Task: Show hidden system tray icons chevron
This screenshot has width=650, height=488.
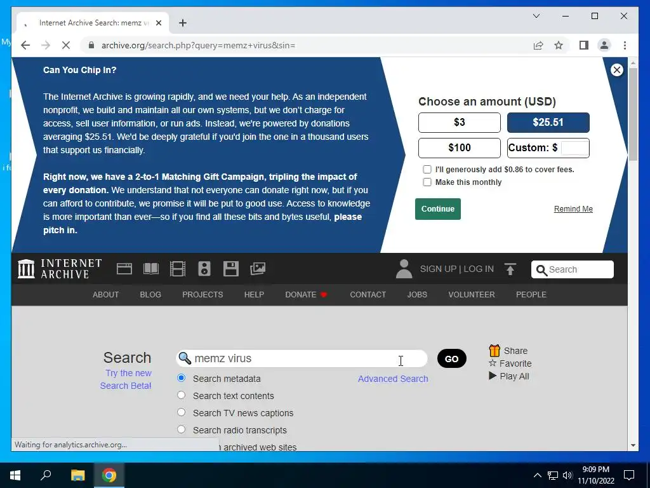Action: [537, 475]
